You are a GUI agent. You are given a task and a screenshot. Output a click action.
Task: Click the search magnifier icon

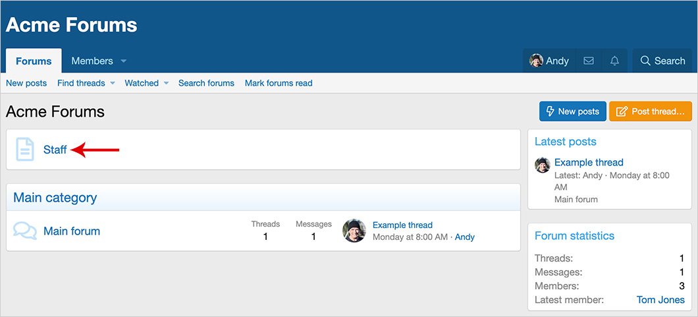(645, 61)
